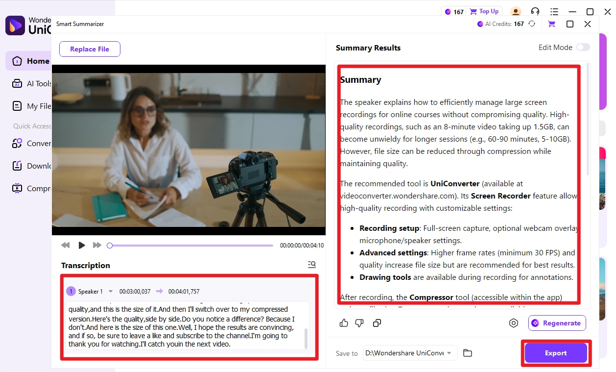Click the transcription search icon
The width and height of the screenshot is (616, 372).
pos(312,264)
